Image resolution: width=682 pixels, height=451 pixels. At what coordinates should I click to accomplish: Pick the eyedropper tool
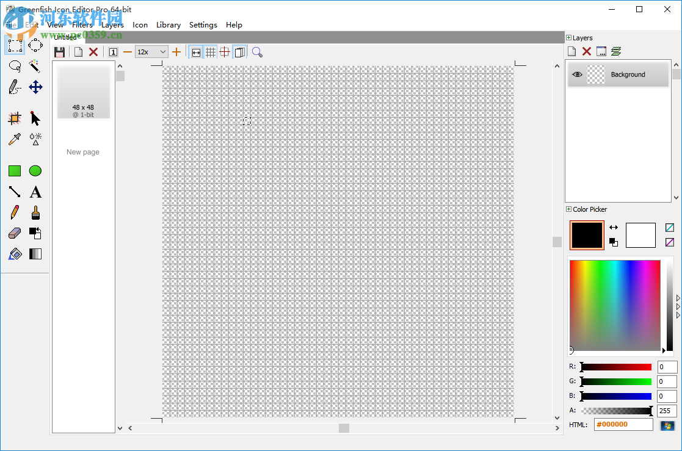coord(14,139)
